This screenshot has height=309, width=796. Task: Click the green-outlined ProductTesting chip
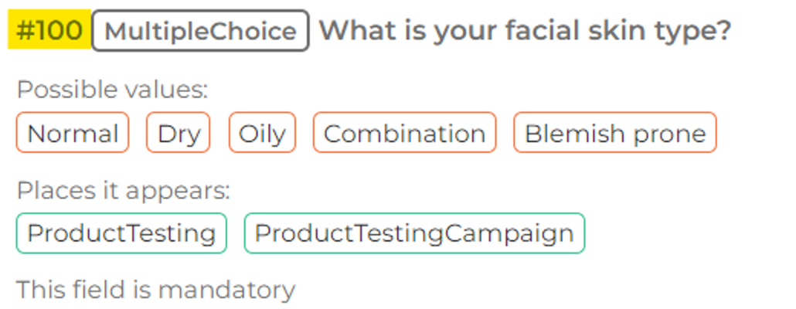[x=121, y=233]
